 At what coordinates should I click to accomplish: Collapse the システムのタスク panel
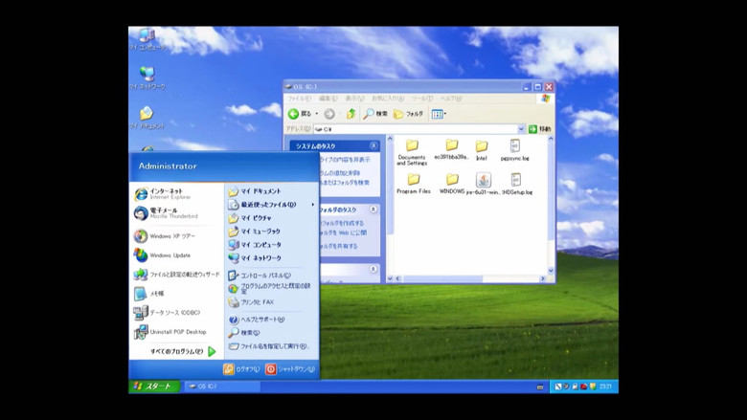tap(373, 146)
